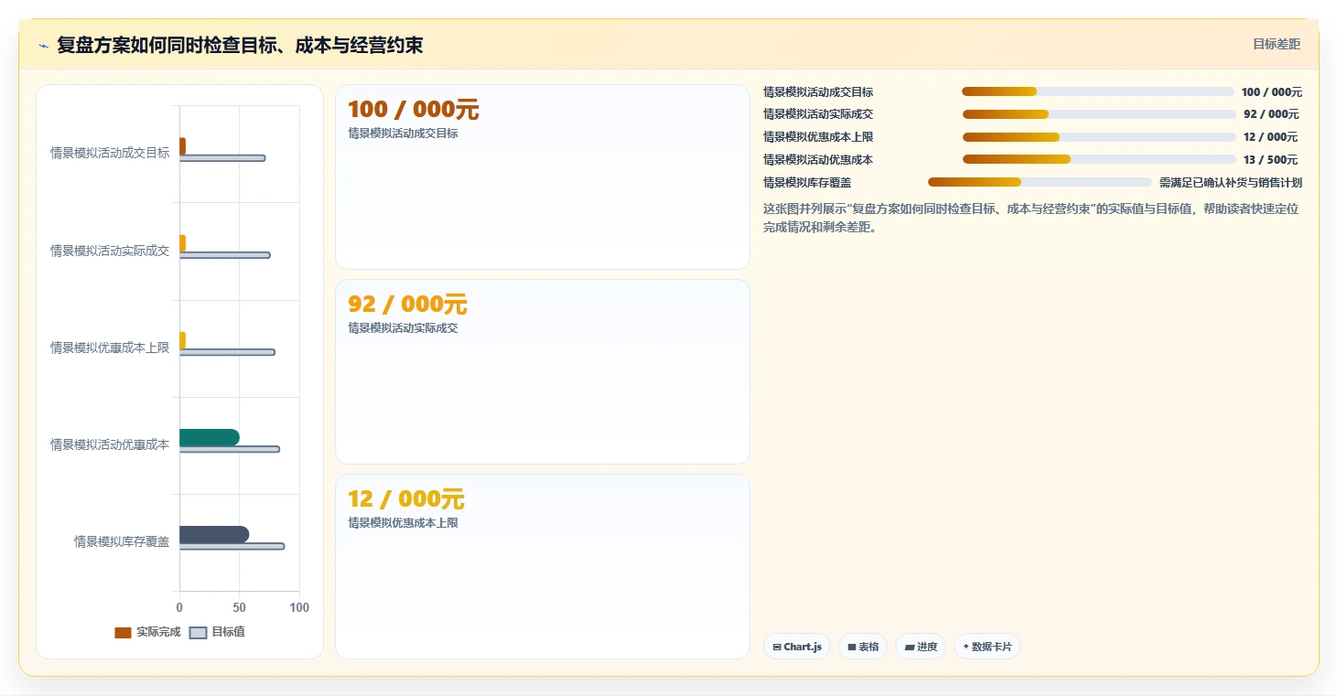Click the small 100 / 000元 value beside progress bar

tap(1271, 92)
